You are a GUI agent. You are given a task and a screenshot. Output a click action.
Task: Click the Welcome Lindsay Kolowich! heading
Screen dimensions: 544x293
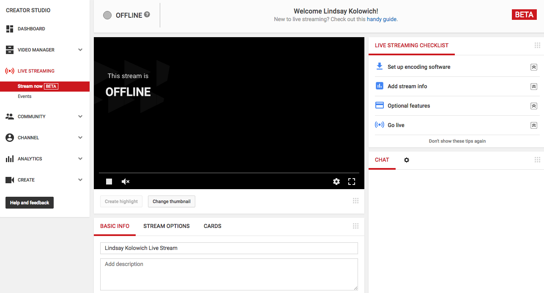336,11
